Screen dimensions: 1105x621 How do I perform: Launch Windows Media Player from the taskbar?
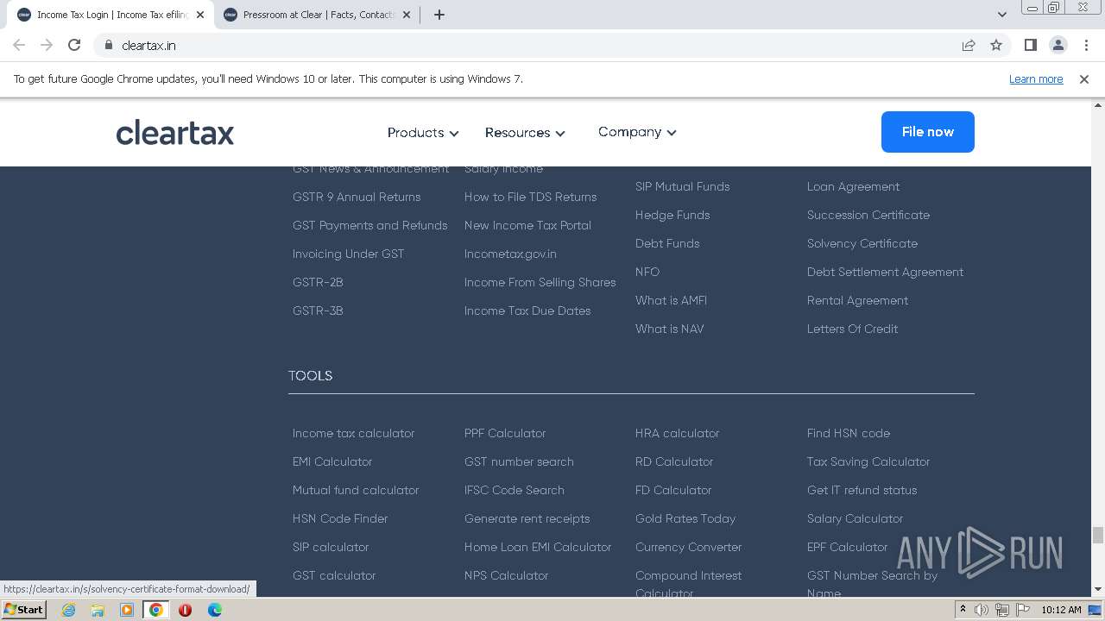click(127, 610)
